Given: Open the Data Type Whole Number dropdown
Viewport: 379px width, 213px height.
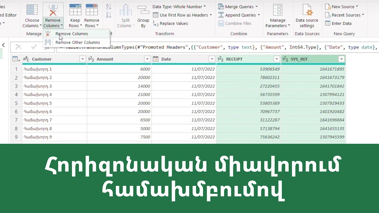Looking at the screenshot, I should click(x=179, y=7).
